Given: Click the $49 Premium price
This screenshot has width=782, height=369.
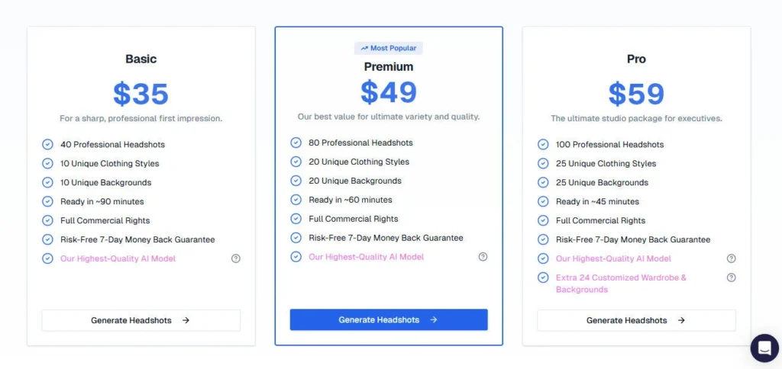Looking at the screenshot, I should tap(389, 92).
